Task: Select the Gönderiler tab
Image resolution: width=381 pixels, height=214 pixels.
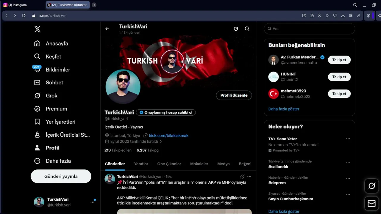Action: pos(115,164)
